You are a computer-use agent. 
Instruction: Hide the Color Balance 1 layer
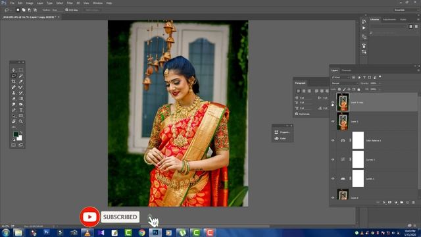[333, 140]
